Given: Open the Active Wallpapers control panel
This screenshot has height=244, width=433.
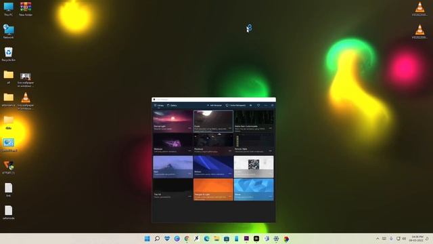Looking at the screenshot, I should (235, 106).
